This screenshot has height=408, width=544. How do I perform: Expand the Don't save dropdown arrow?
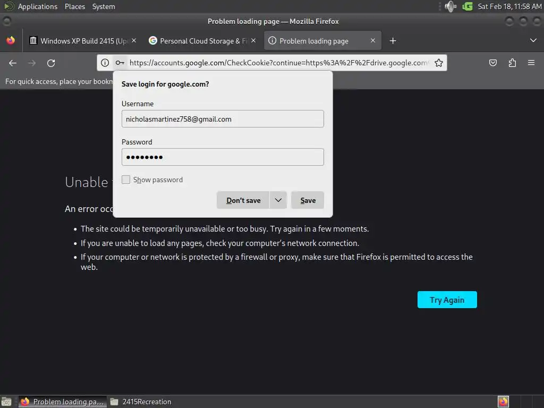pyautogui.click(x=278, y=200)
